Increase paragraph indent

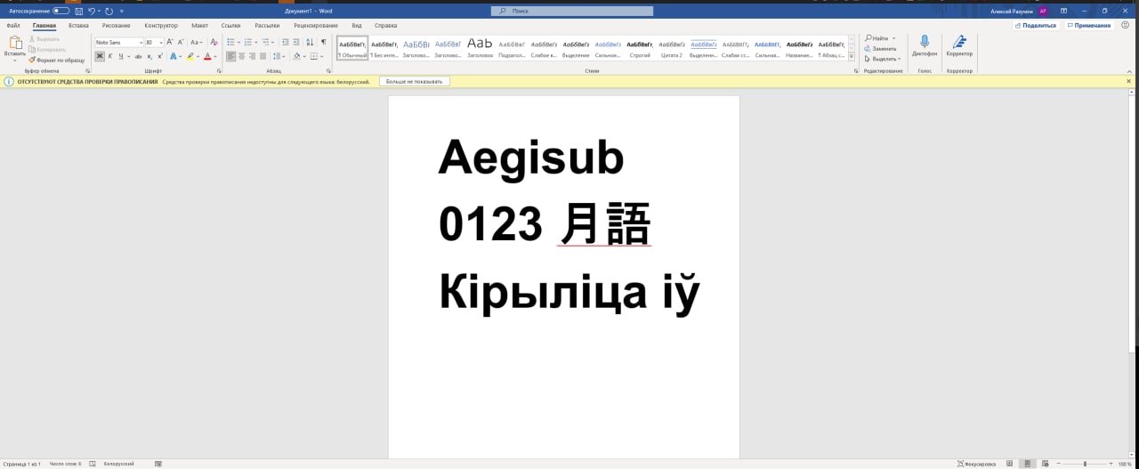(x=296, y=42)
